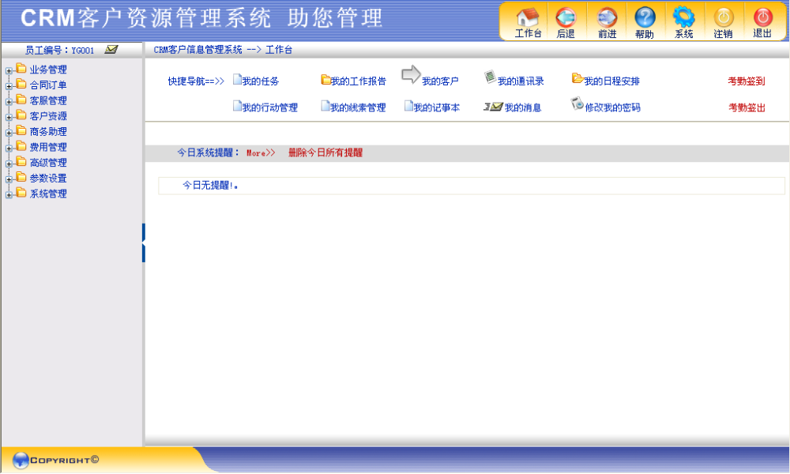Click the 前进 forward arrow icon
Viewport: 790px width, 474px height.
click(607, 17)
